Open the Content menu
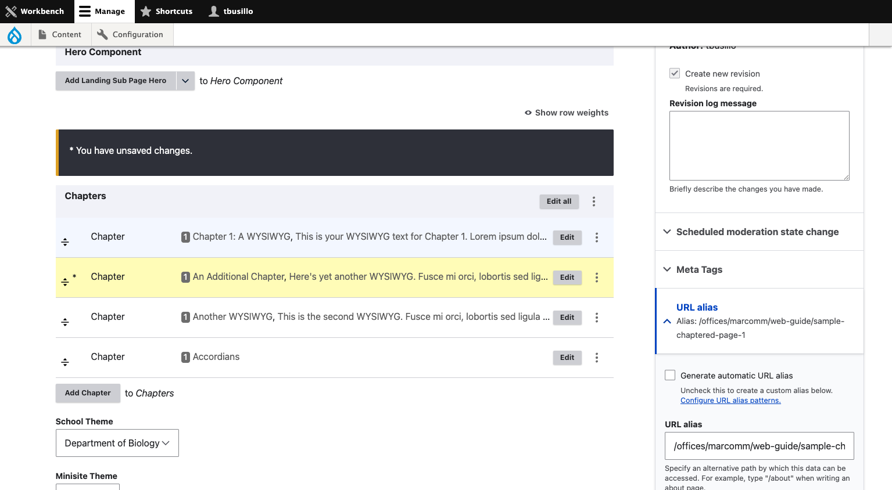 [60, 34]
